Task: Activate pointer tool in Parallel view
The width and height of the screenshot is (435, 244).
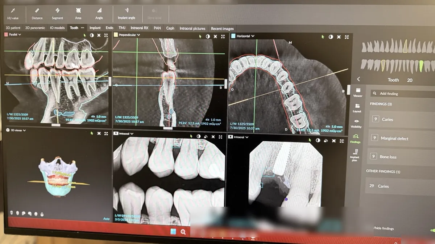Action: tap(84, 35)
